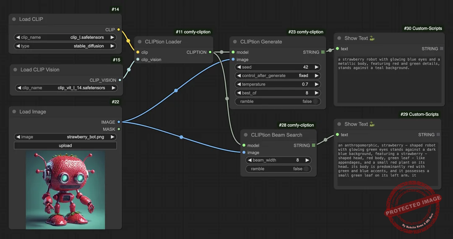Collapse the Load CLIP node using its dot
Image resolution: width=453 pixels, height=239 pixels.
(14, 19)
